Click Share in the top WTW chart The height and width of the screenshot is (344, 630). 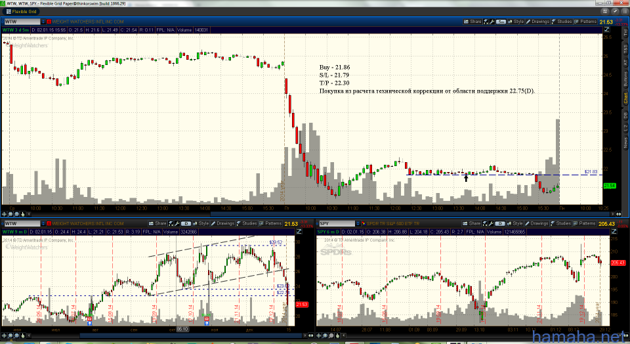point(472,22)
